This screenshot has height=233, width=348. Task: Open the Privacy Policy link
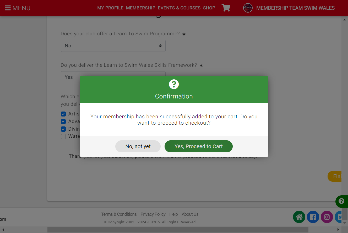[x=153, y=214]
